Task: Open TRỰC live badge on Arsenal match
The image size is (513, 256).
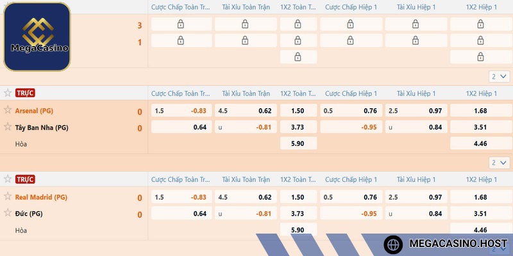Action: pyautogui.click(x=25, y=93)
